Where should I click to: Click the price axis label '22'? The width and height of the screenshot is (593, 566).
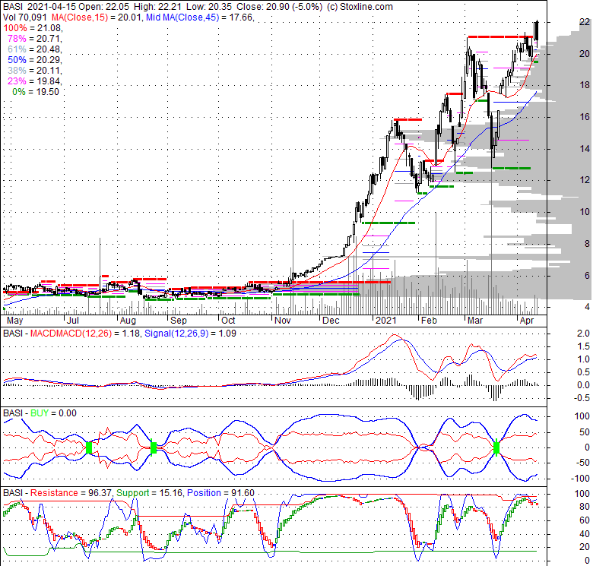tap(585, 22)
